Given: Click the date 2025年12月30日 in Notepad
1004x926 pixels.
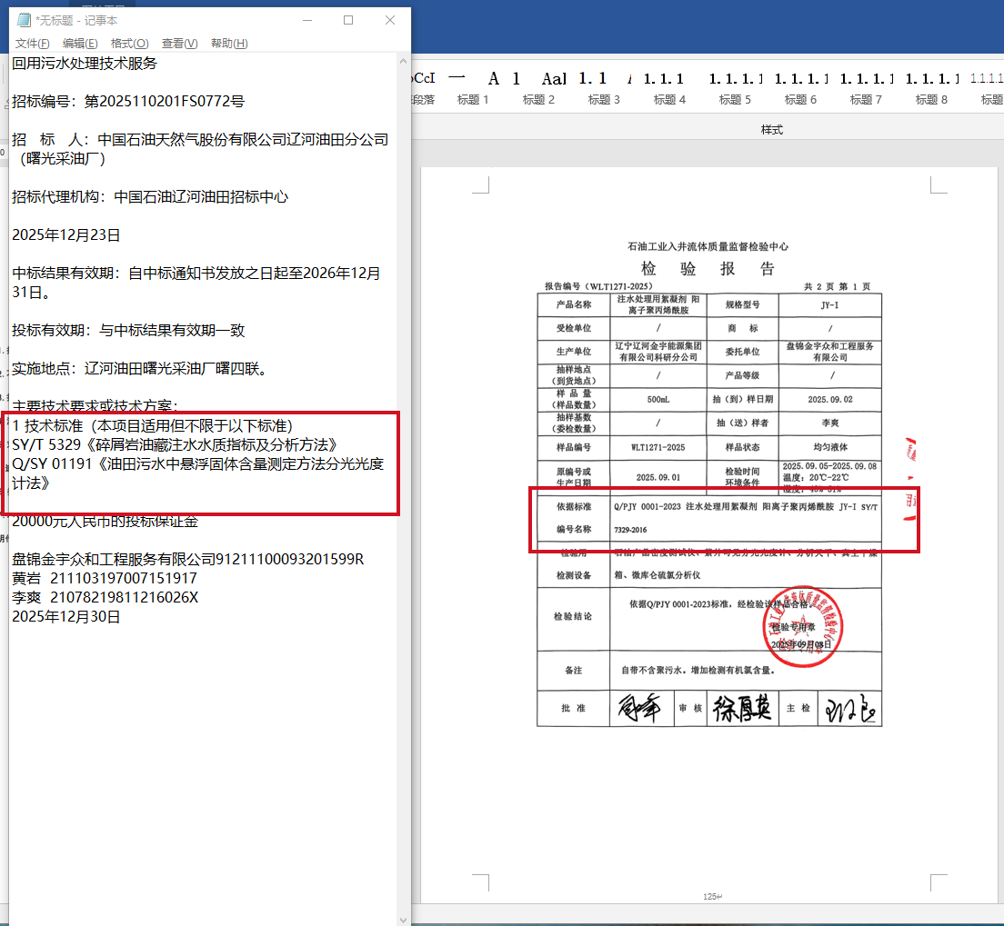Looking at the screenshot, I should (66, 617).
